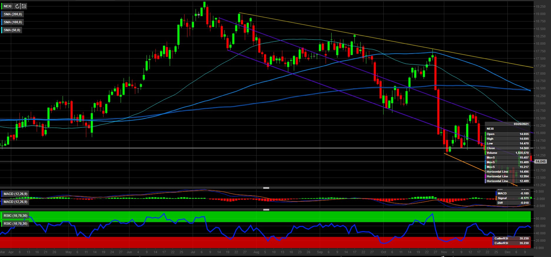Click the upper RSIC (10,70,30) label

pyautogui.click(x=15, y=216)
